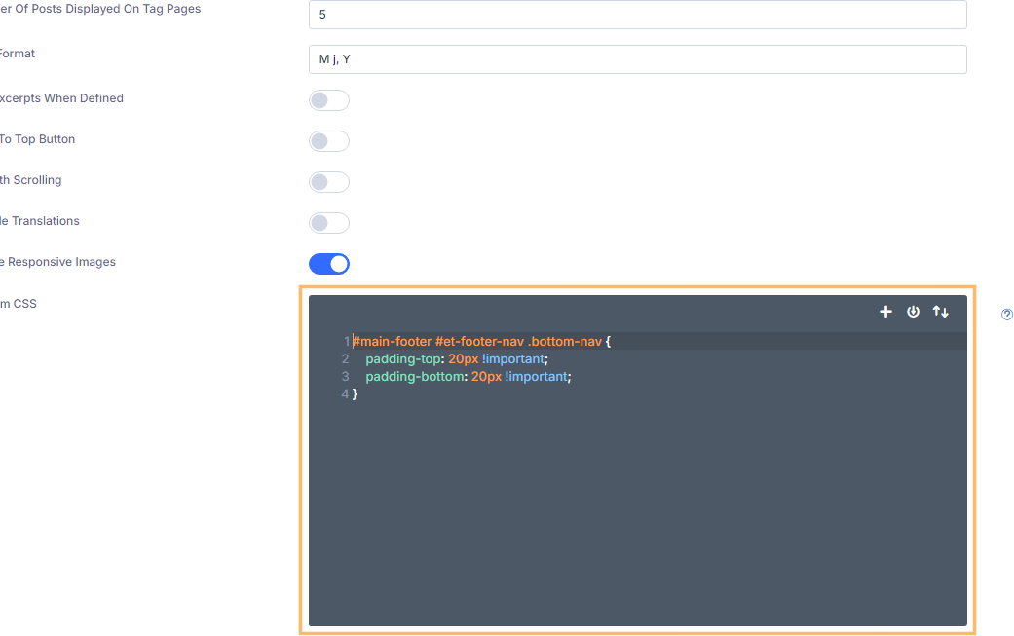Click the closing brace on line 4
This screenshot has height=636, width=1014.
click(x=355, y=394)
